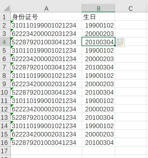148x158 pixels.
Task: Select column C header
Action: tap(130, 8)
